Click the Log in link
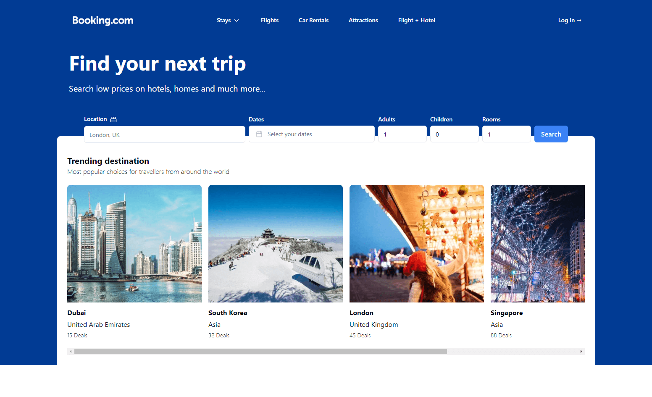 point(570,20)
